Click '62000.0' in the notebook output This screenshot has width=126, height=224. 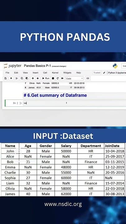tap(55, 87)
